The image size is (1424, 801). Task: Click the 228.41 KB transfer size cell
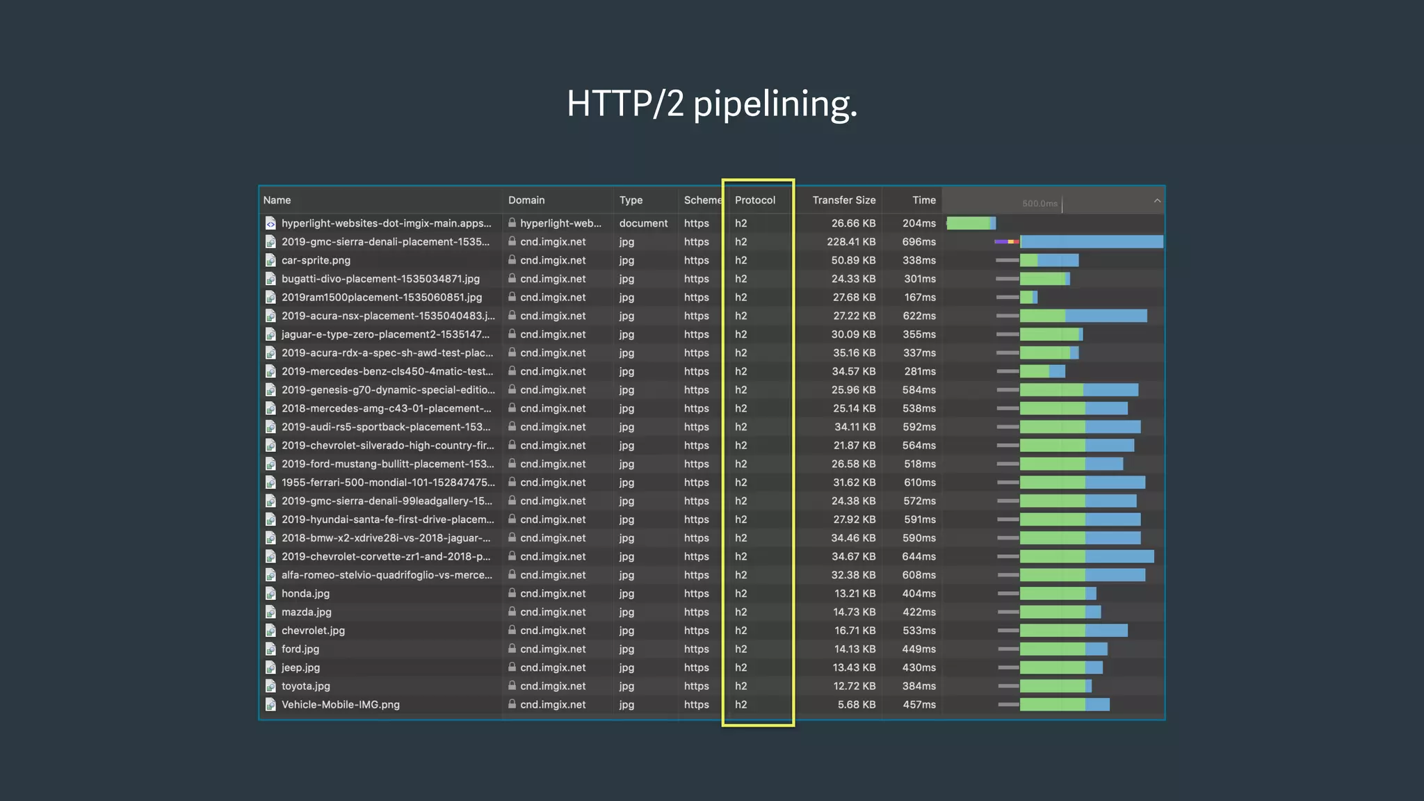click(x=851, y=242)
